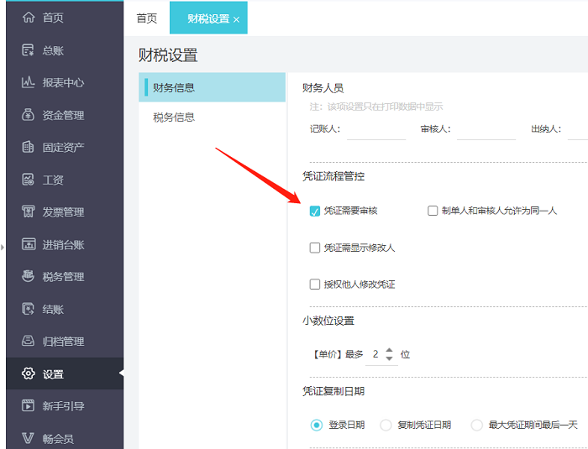Click the 固定资产 building icon
The width and height of the screenshot is (588, 449).
tap(28, 147)
